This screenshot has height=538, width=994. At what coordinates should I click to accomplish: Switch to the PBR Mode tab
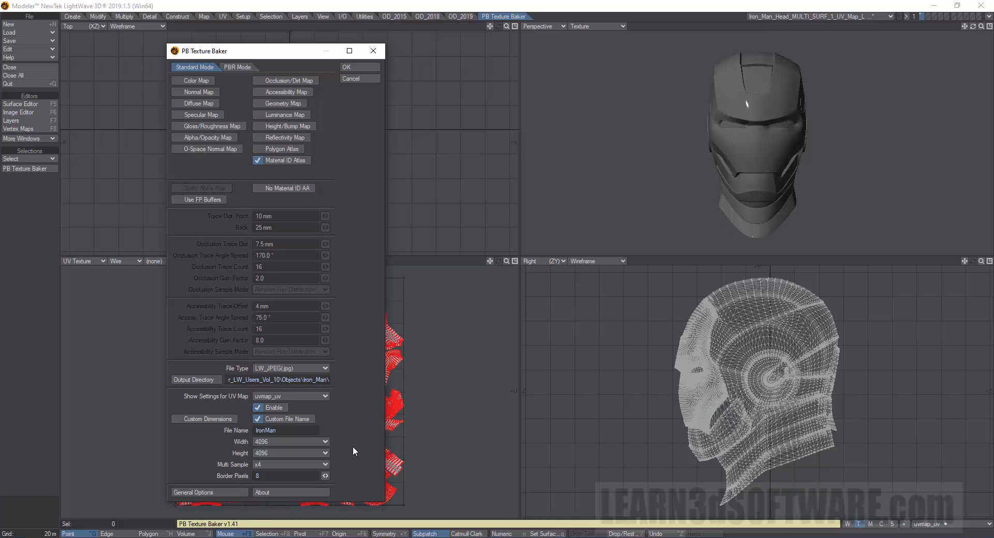pos(237,67)
